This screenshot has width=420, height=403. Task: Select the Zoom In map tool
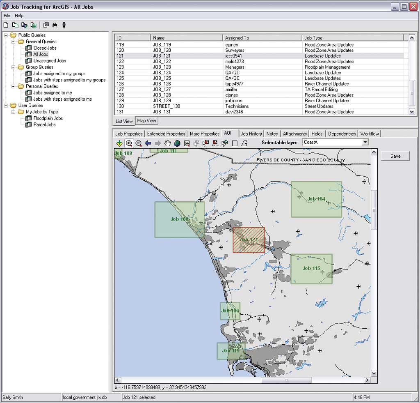pos(129,143)
